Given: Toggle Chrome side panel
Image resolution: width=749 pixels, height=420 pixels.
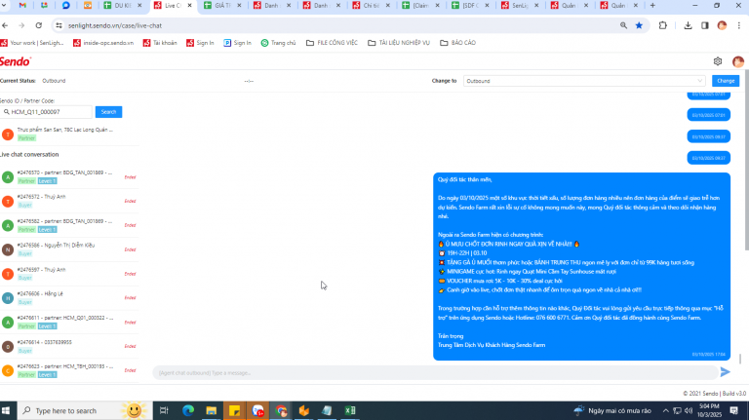Looking at the screenshot, I should tap(704, 25).
